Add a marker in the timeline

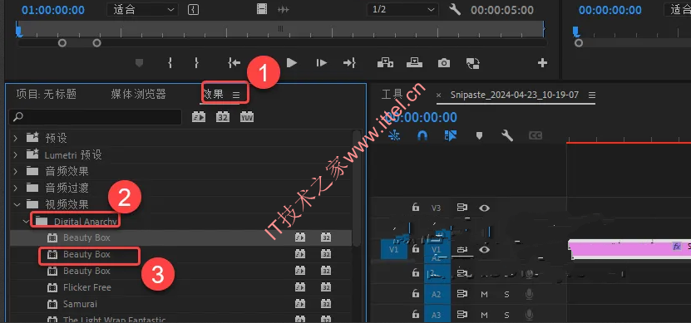[479, 136]
